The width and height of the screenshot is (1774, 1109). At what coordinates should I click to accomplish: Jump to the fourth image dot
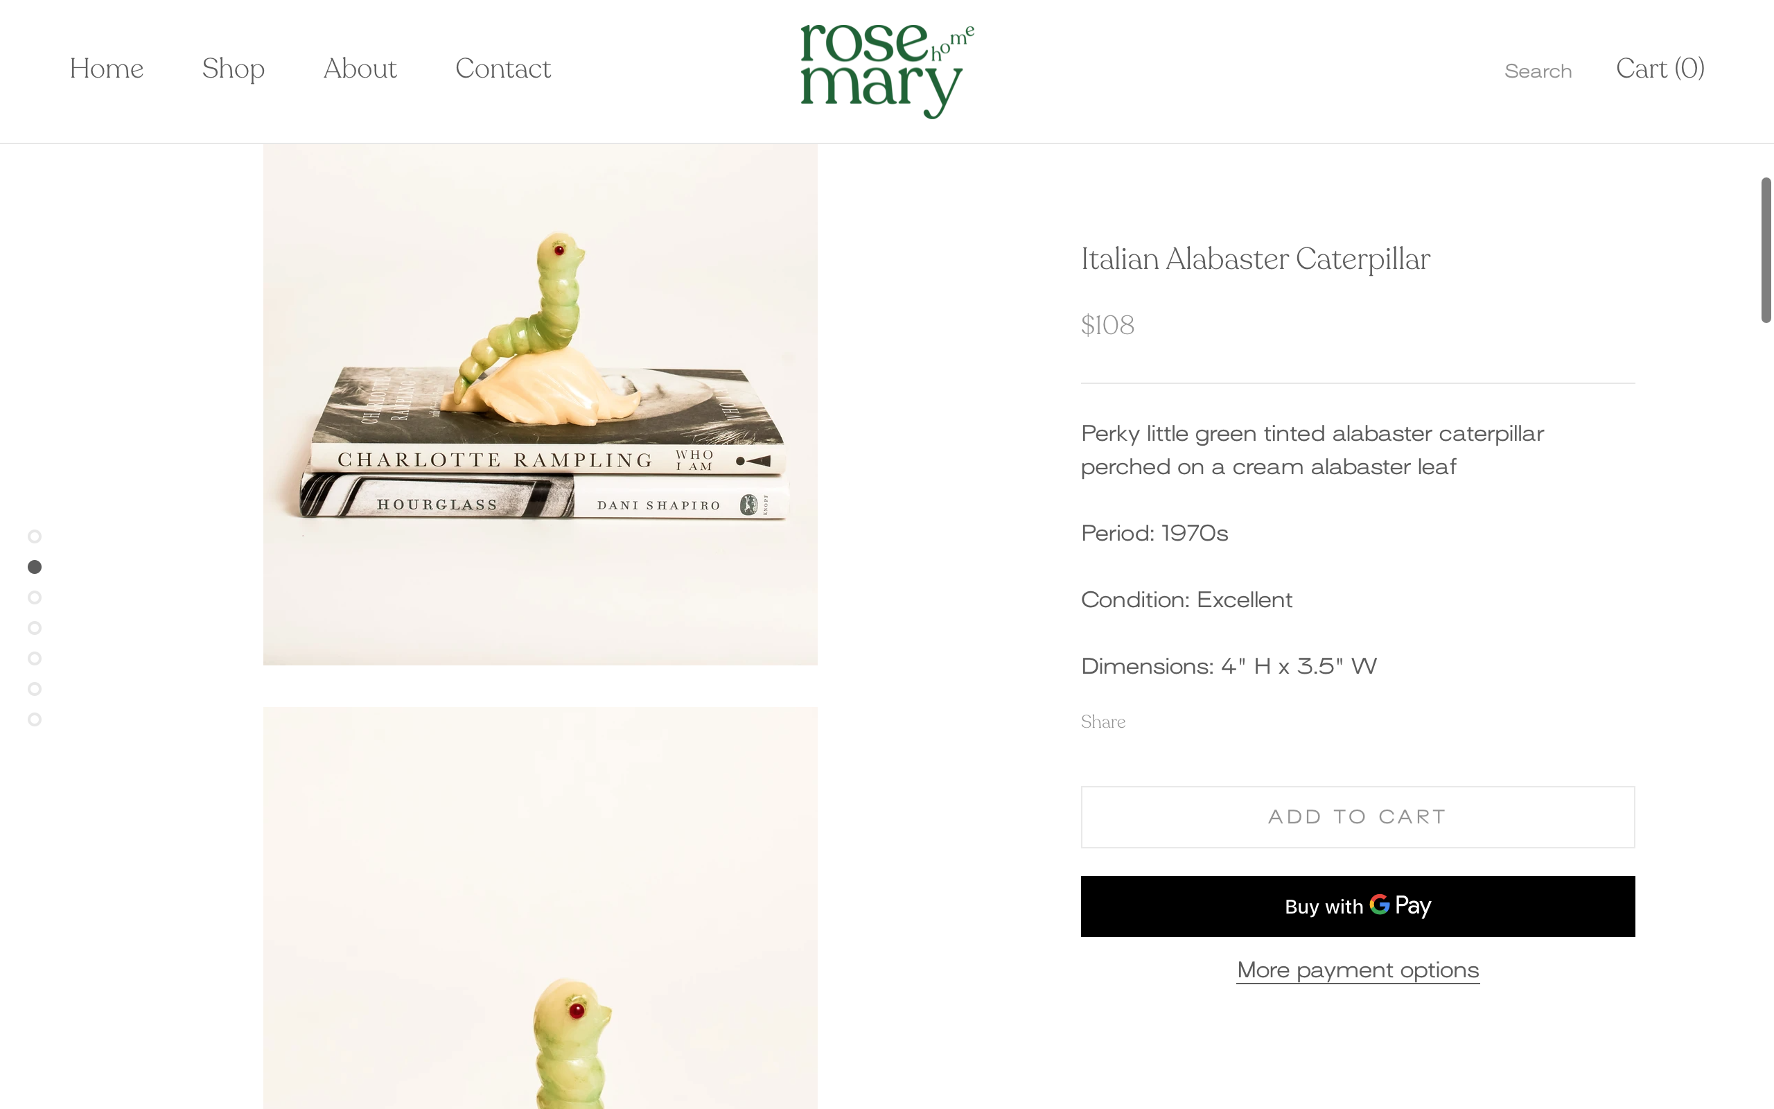point(35,628)
